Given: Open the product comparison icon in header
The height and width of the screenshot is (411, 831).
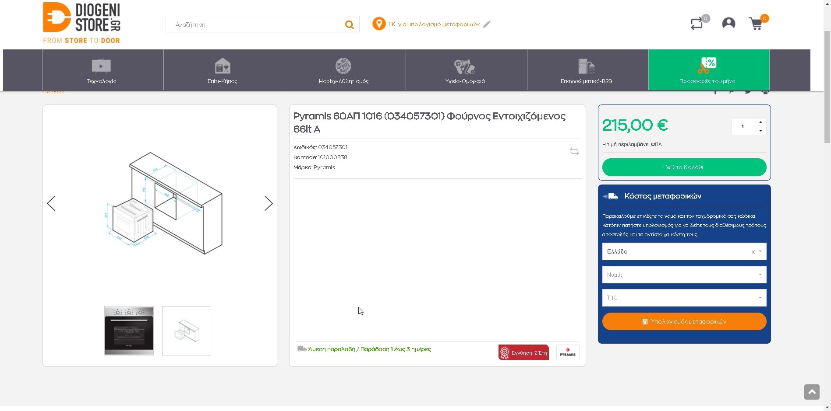Looking at the screenshot, I should pos(697,24).
